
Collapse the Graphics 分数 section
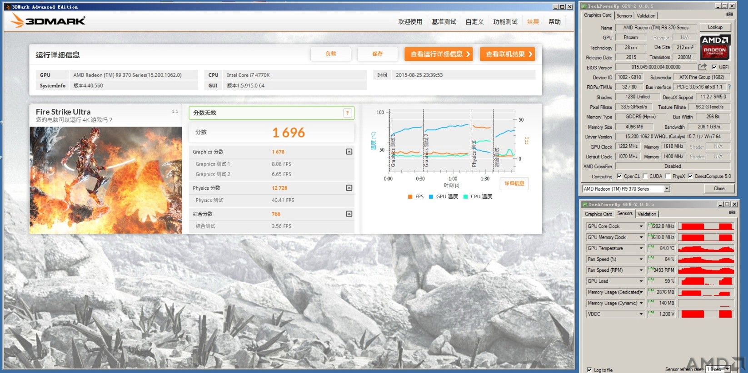[x=349, y=152]
